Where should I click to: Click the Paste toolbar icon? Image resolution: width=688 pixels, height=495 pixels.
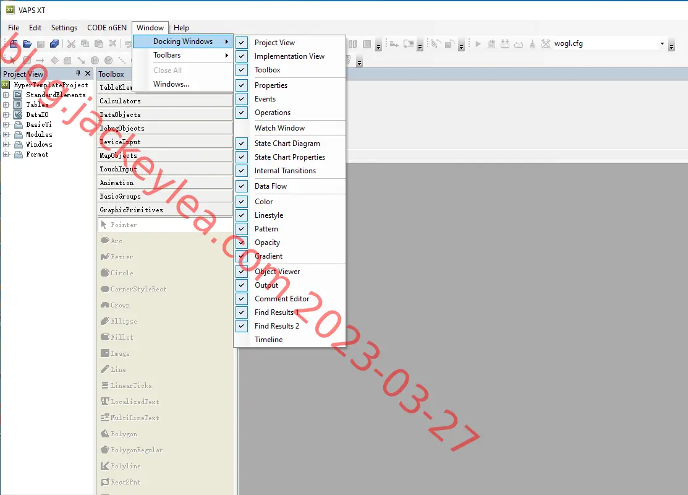pyautogui.click(x=99, y=43)
